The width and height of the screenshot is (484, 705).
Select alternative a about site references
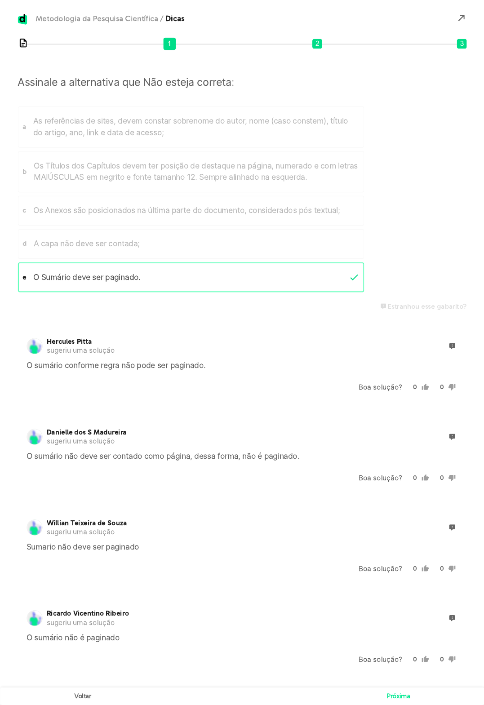click(191, 127)
